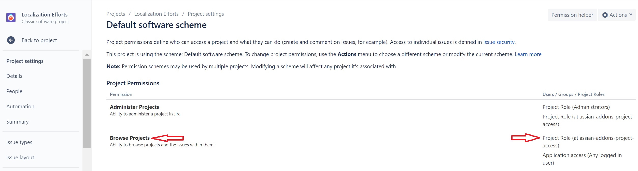638x171 pixels.
Task: Click the Permission helper button
Action: [572, 15]
